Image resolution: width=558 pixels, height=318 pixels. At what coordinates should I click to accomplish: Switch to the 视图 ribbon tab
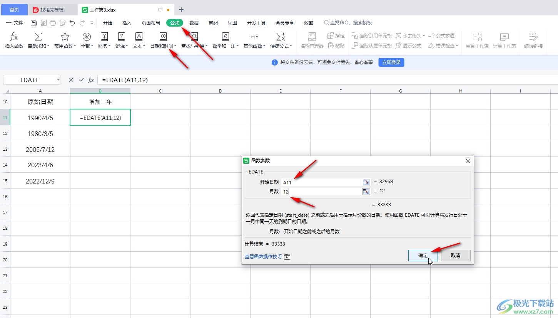(232, 23)
